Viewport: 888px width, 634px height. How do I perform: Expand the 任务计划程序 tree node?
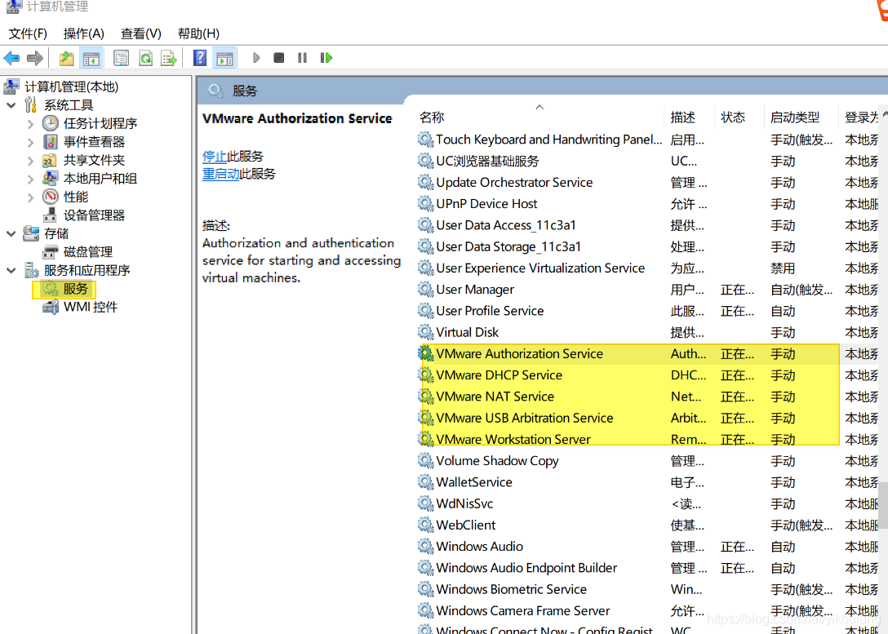30,124
